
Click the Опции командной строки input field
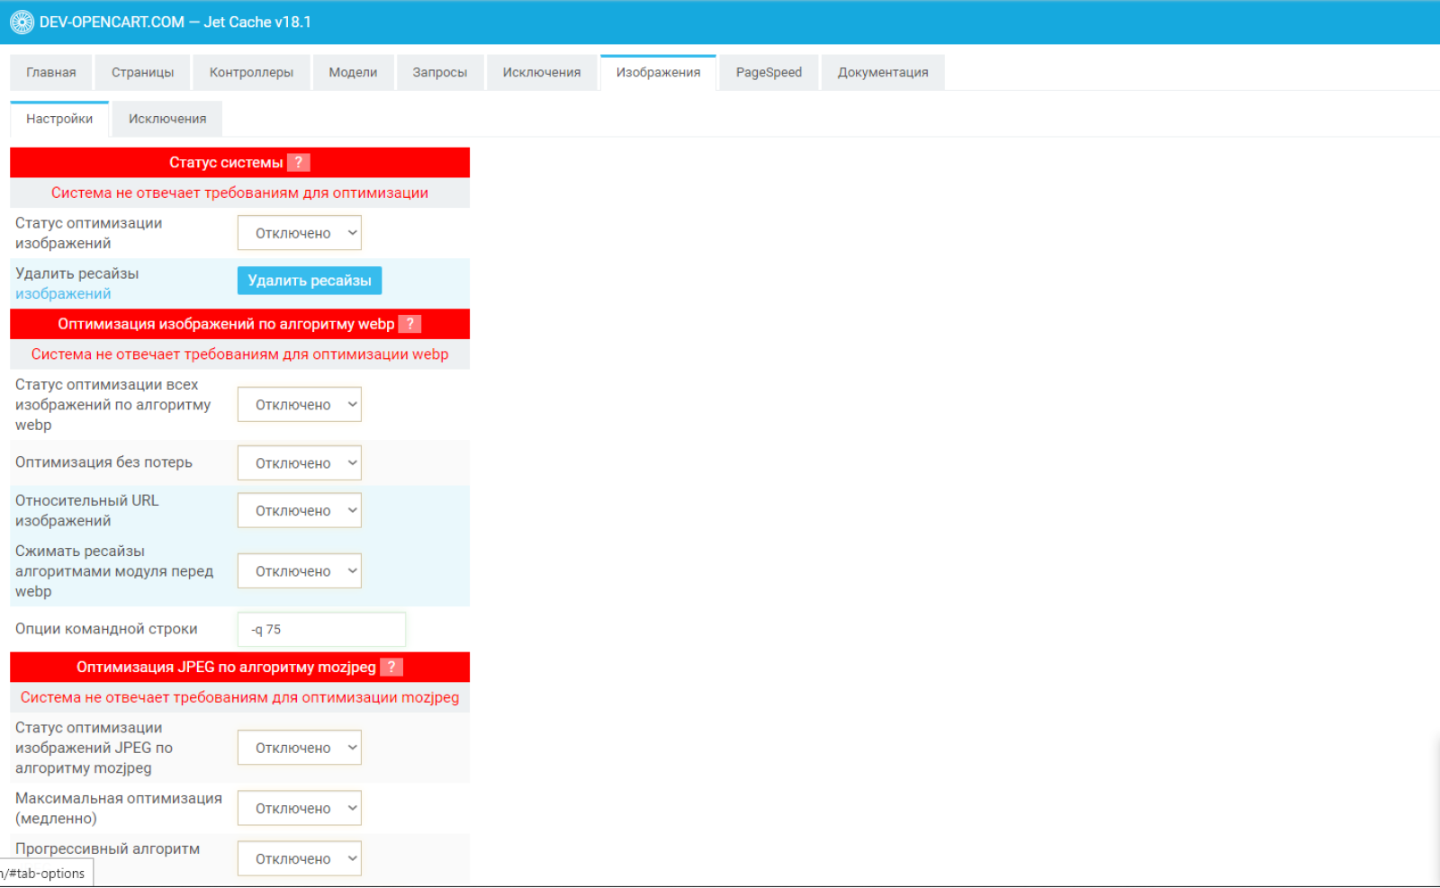[x=322, y=629]
